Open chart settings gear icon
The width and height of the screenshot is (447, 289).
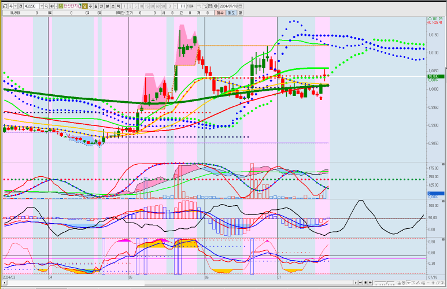coord(216,6)
